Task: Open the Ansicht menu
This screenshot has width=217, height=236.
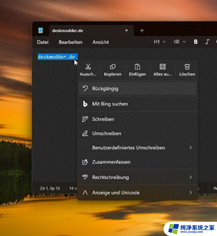Action: coord(101,42)
